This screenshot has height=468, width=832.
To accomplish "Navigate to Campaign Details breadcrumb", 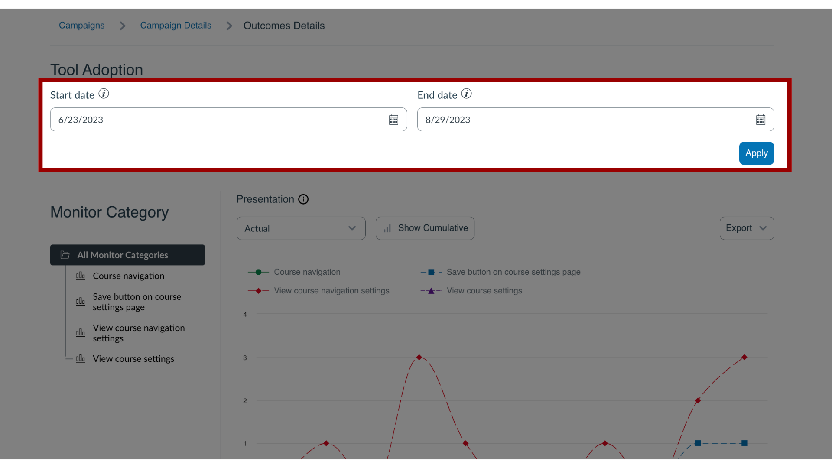I will coord(175,26).
